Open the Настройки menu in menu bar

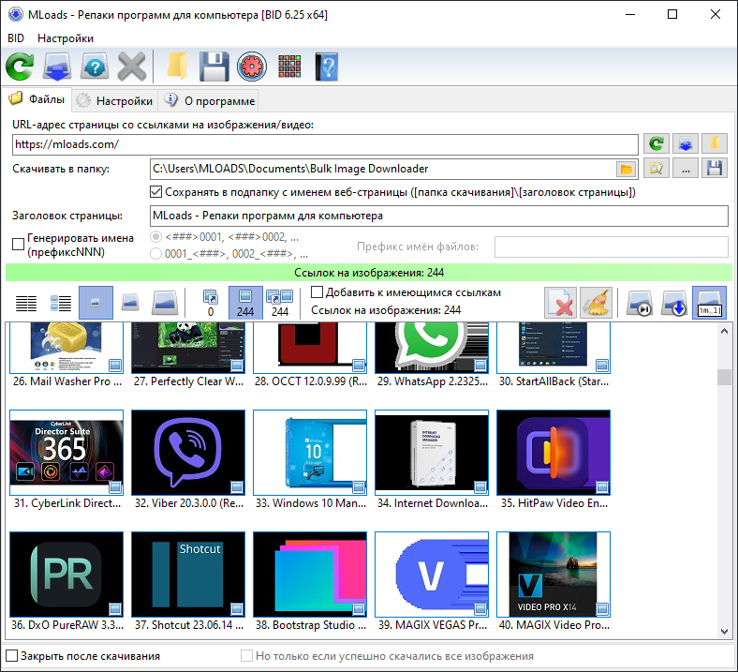pos(66,38)
